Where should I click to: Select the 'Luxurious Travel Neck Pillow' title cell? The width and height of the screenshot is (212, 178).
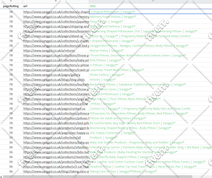[x=151, y=70]
